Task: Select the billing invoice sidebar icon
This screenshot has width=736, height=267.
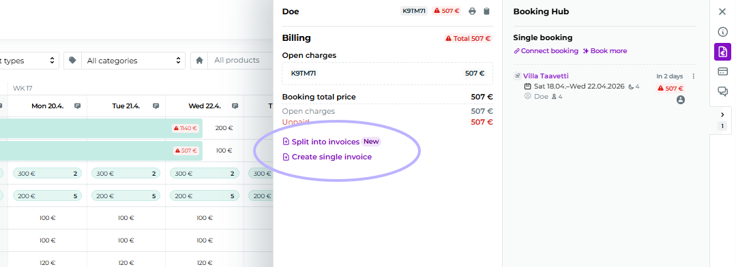Action: pos(722,52)
